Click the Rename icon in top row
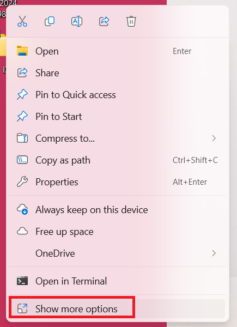This screenshot has width=237, height=327. [77, 21]
